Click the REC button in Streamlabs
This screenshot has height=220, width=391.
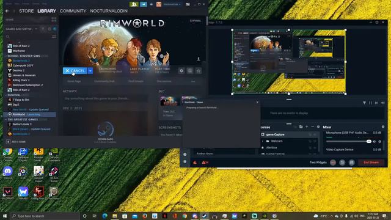(x=333, y=163)
